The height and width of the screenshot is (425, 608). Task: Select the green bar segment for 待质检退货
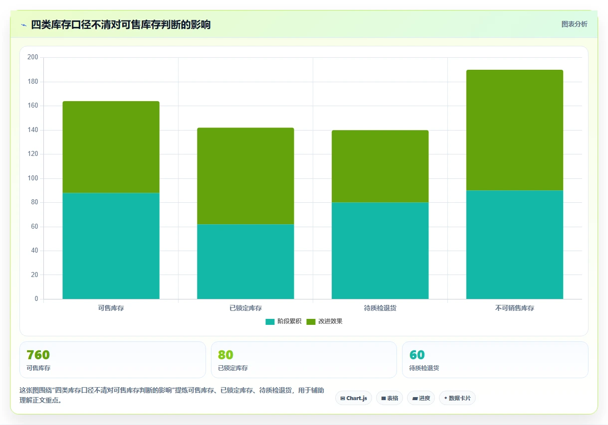[380, 166]
